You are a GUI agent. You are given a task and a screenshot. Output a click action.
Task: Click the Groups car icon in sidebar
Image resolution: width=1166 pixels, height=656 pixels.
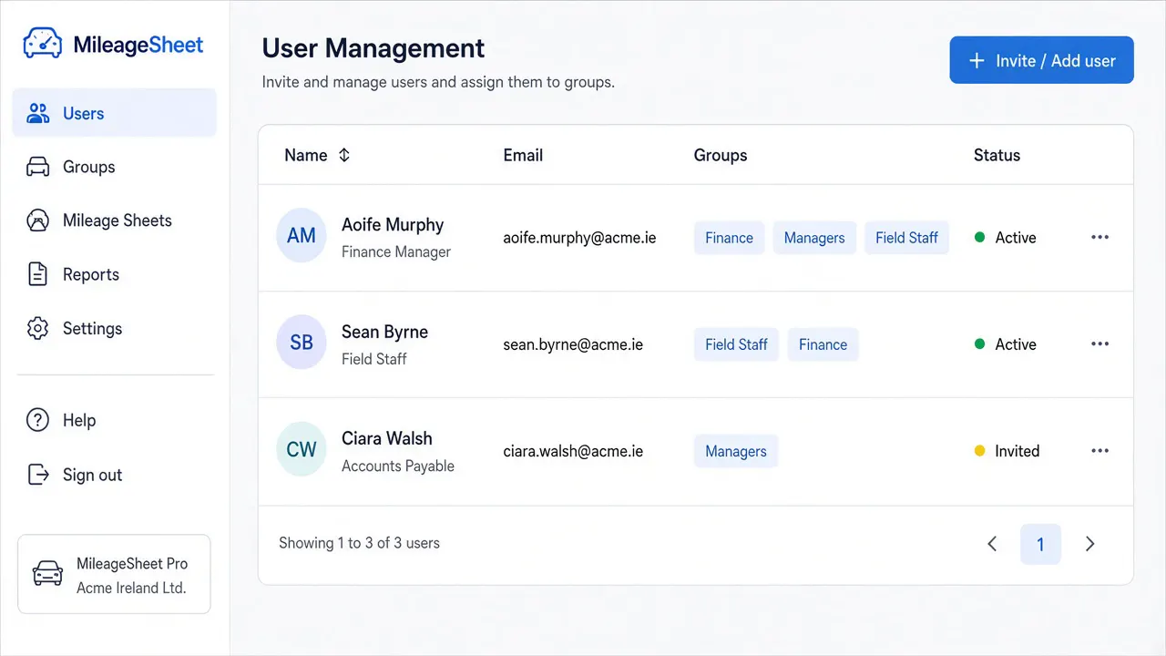tap(37, 167)
